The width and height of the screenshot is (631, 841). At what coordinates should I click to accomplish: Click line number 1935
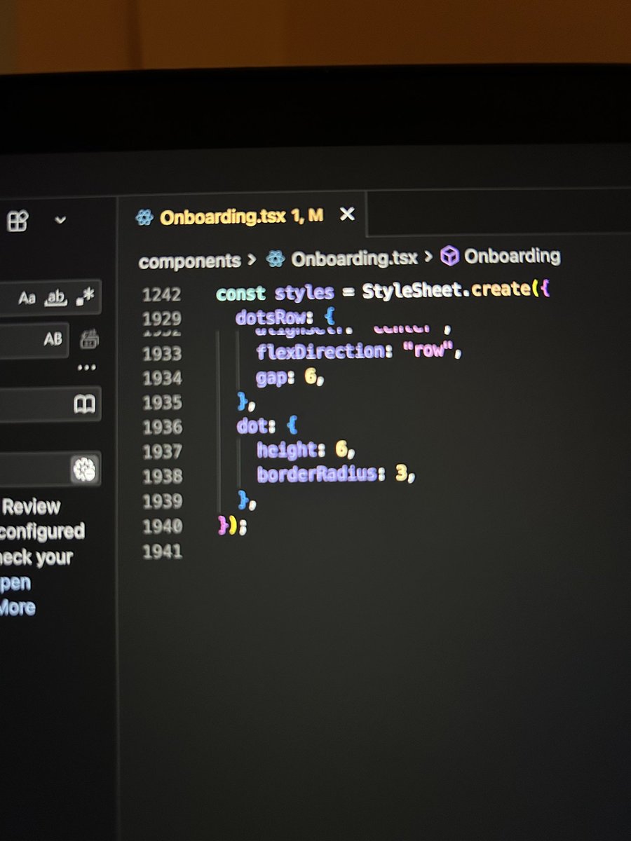click(x=162, y=403)
